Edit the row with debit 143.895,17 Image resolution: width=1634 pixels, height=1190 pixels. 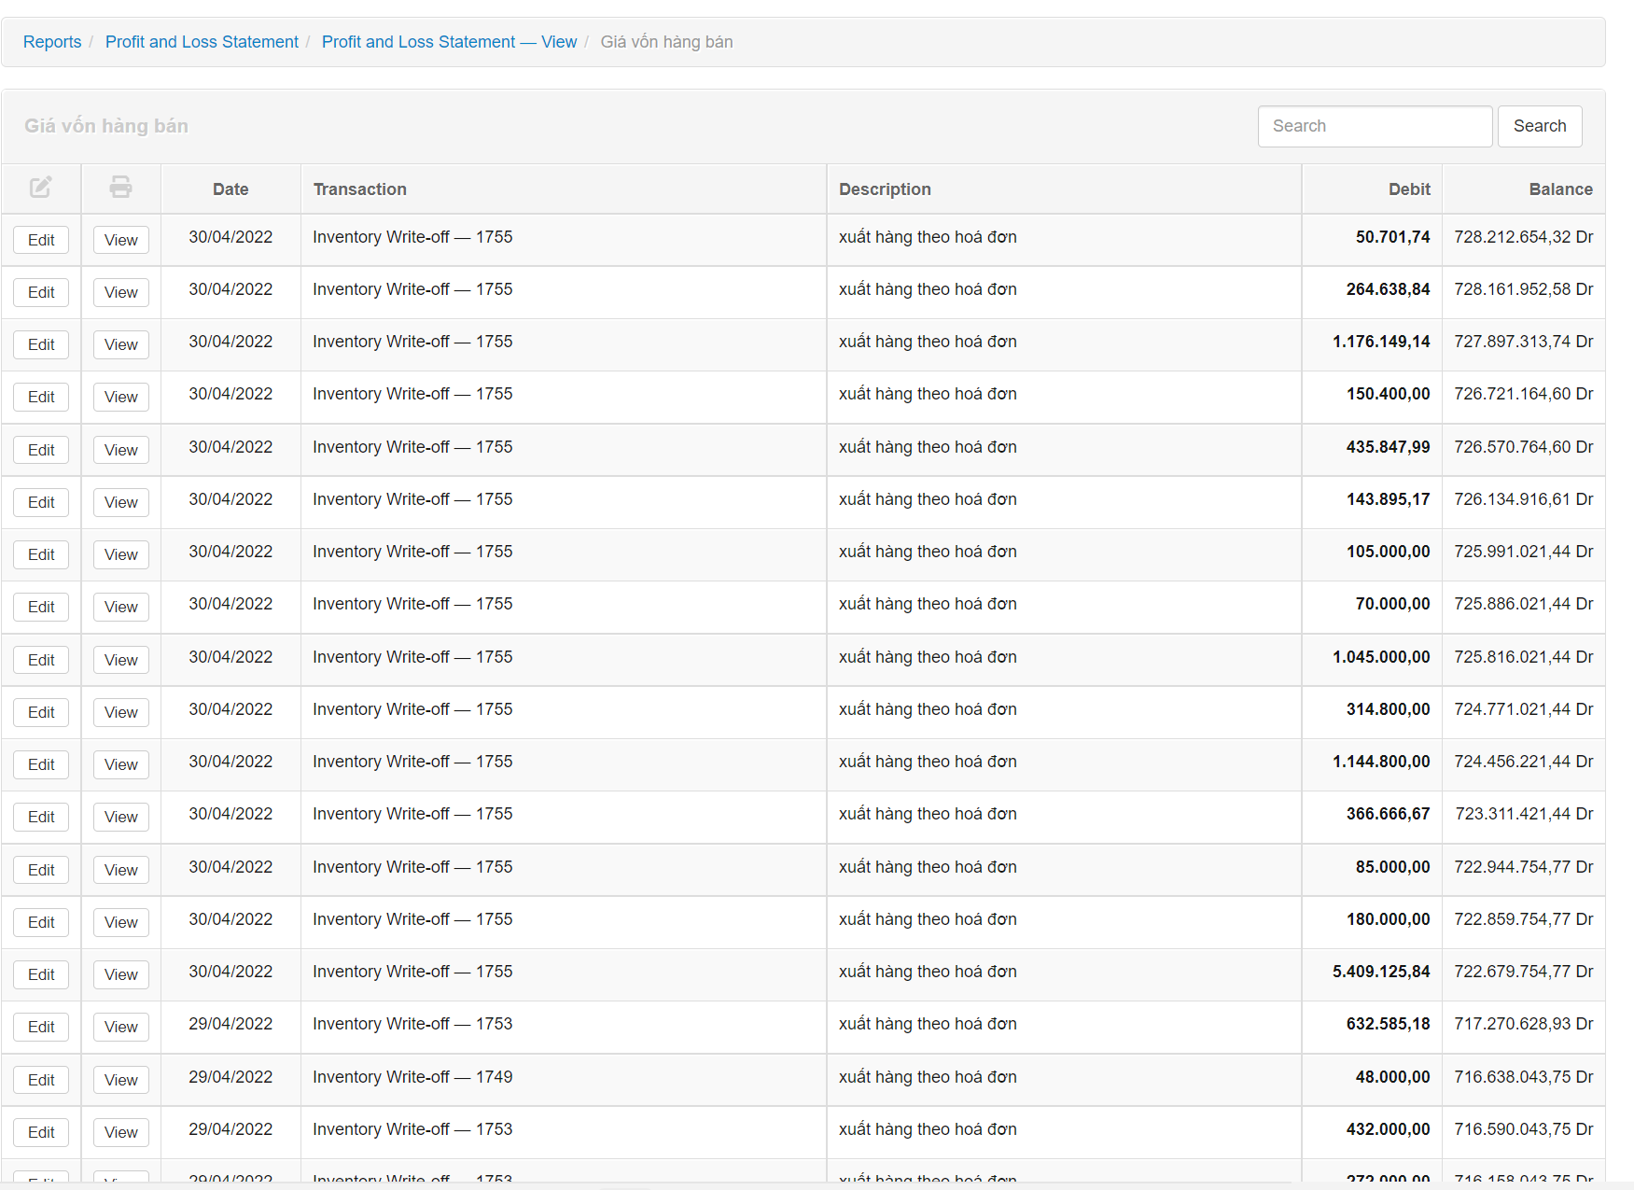pyautogui.click(x=41, y=502)
